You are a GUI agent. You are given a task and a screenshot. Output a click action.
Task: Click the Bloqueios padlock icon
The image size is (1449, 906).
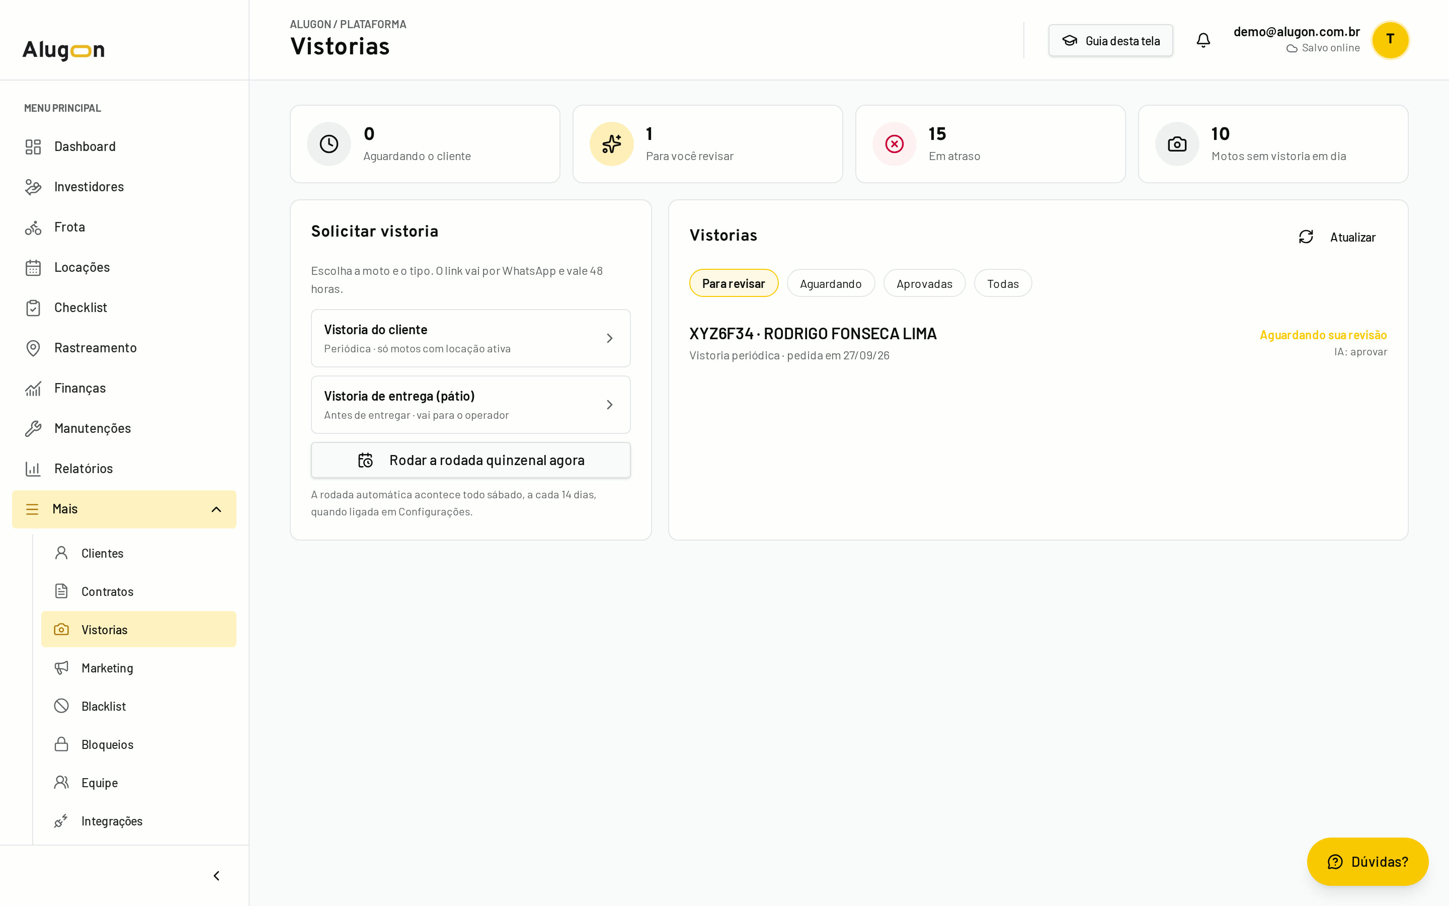tap(61, 744)
